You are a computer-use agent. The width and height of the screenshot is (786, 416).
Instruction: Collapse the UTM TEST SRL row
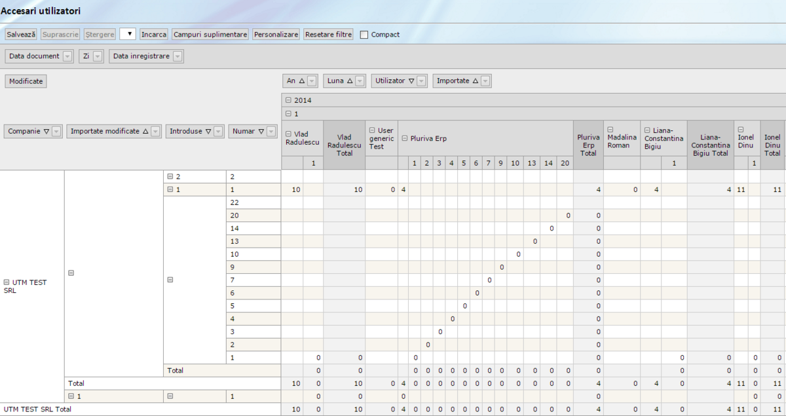click(x=7, y=282)
